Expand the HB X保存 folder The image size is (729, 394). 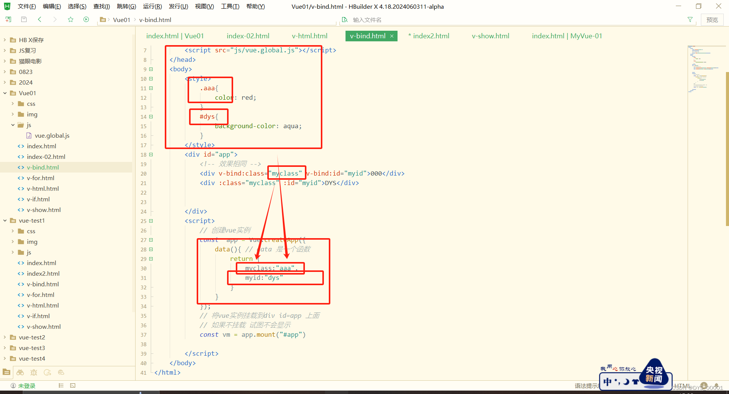pyautogui.click(x=5, y=40)
